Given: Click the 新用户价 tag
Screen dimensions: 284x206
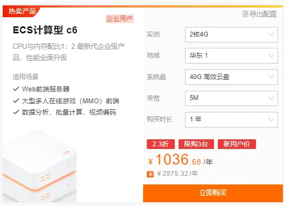Looking at the screenshot, I should 237,144.
